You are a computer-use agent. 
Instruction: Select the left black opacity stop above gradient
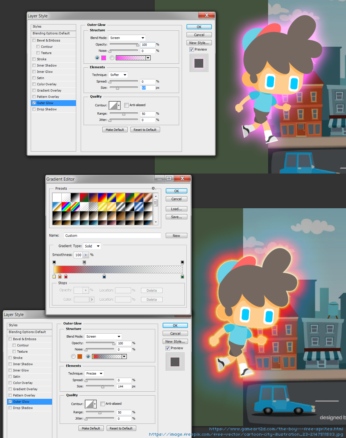pos(54,263)
